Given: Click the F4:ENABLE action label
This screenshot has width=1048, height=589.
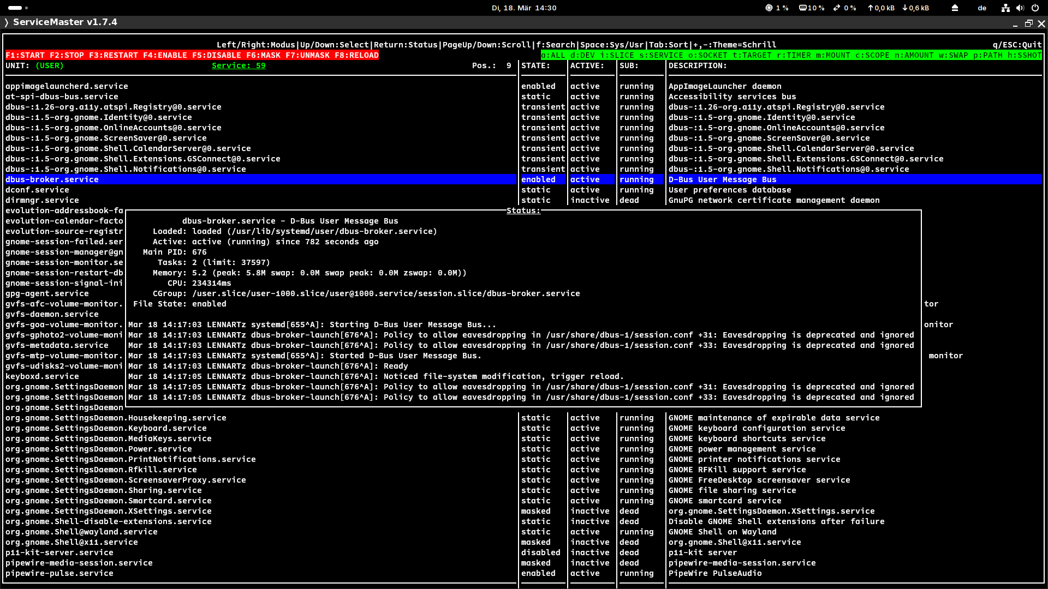Looking at the screenshot, I should tap(165, 55).
